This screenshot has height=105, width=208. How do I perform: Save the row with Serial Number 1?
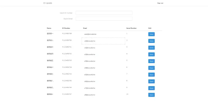click(x=151, y=34)
